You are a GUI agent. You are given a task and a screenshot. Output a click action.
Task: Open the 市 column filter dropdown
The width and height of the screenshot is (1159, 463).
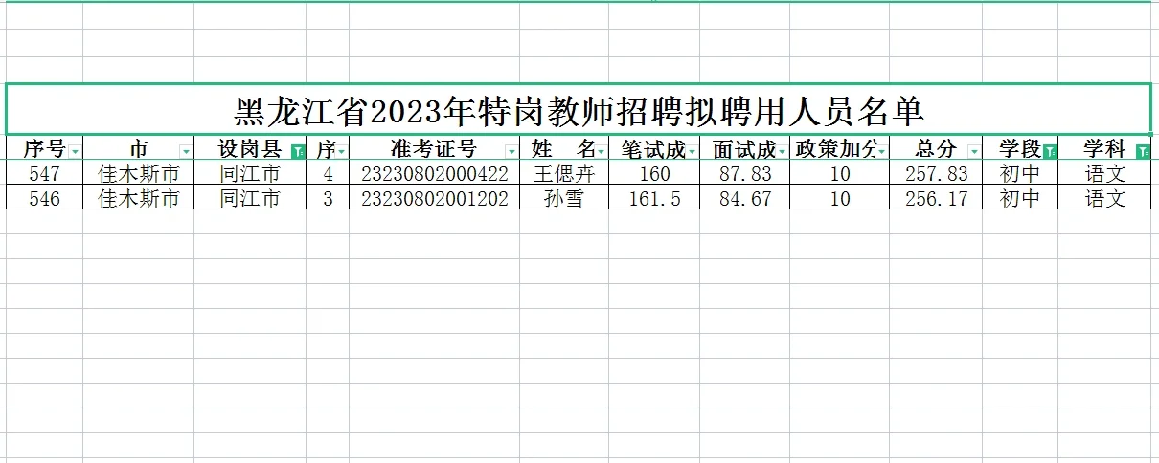pyautogui.click(x=186, y=151)
